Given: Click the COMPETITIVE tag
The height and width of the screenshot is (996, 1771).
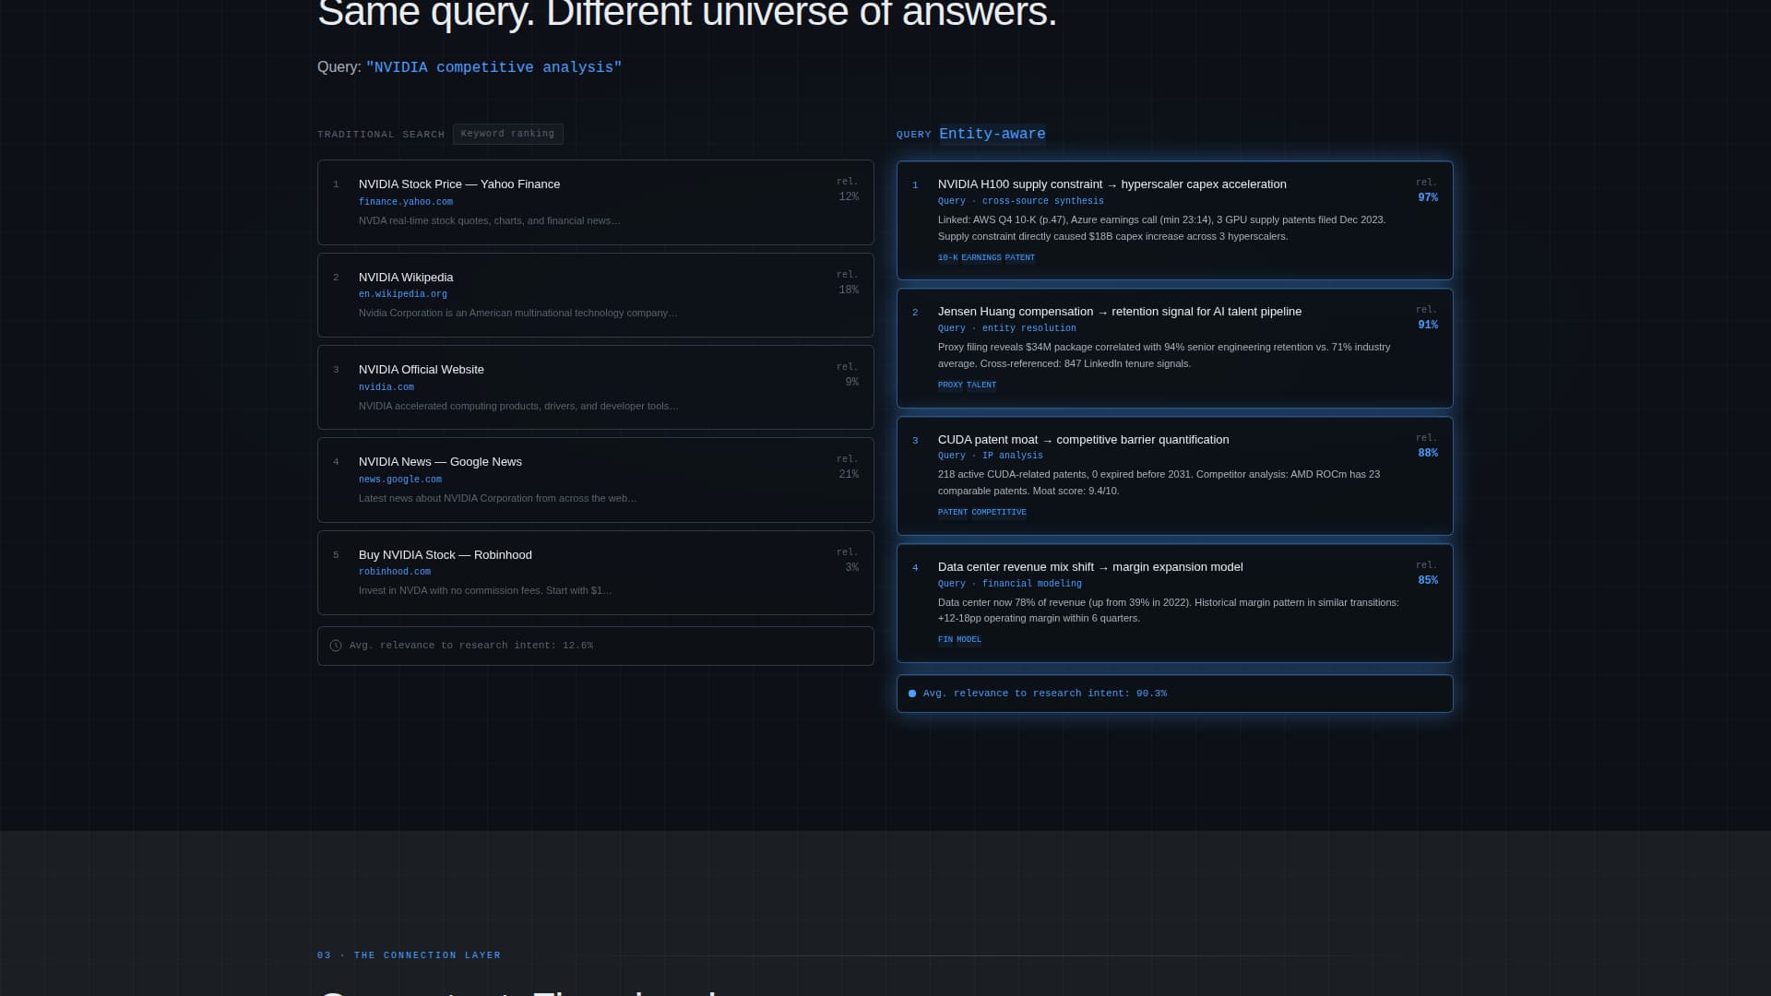Looking at the screenshot, I should 999,513.
